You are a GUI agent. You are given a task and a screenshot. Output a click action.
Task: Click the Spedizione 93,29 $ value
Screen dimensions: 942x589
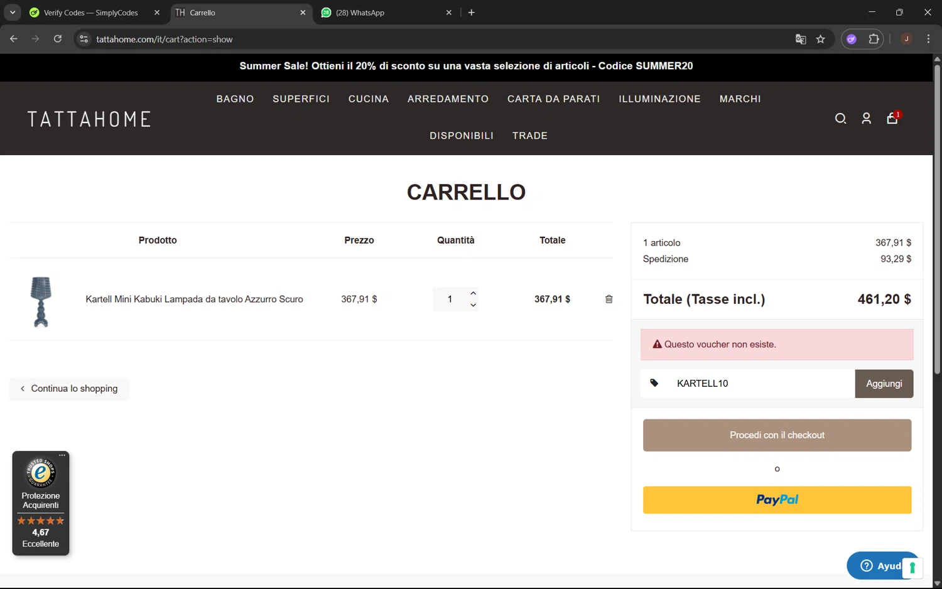tap(896, 259)
